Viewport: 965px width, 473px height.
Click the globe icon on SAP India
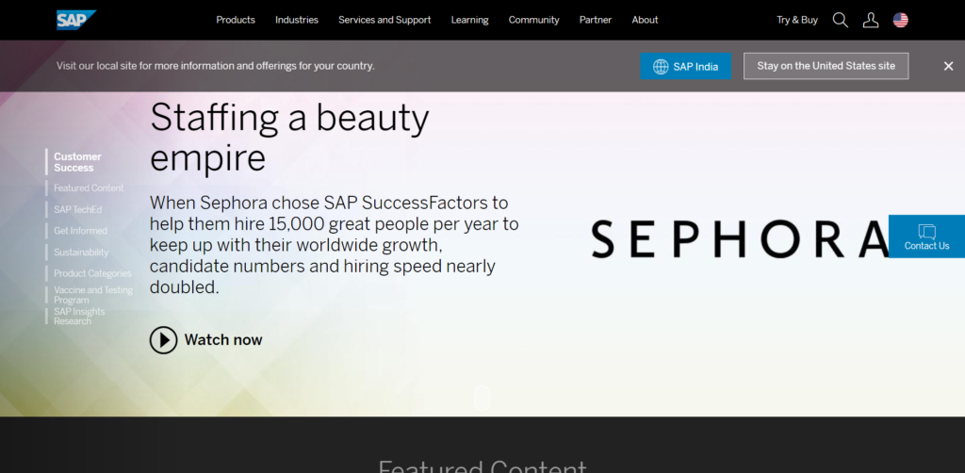[661, 67]
